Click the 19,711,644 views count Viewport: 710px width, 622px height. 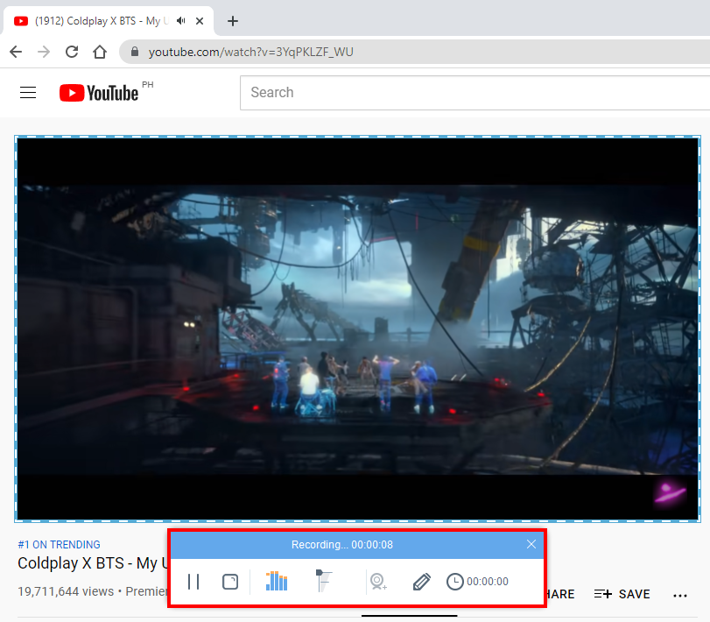[66, 591]
